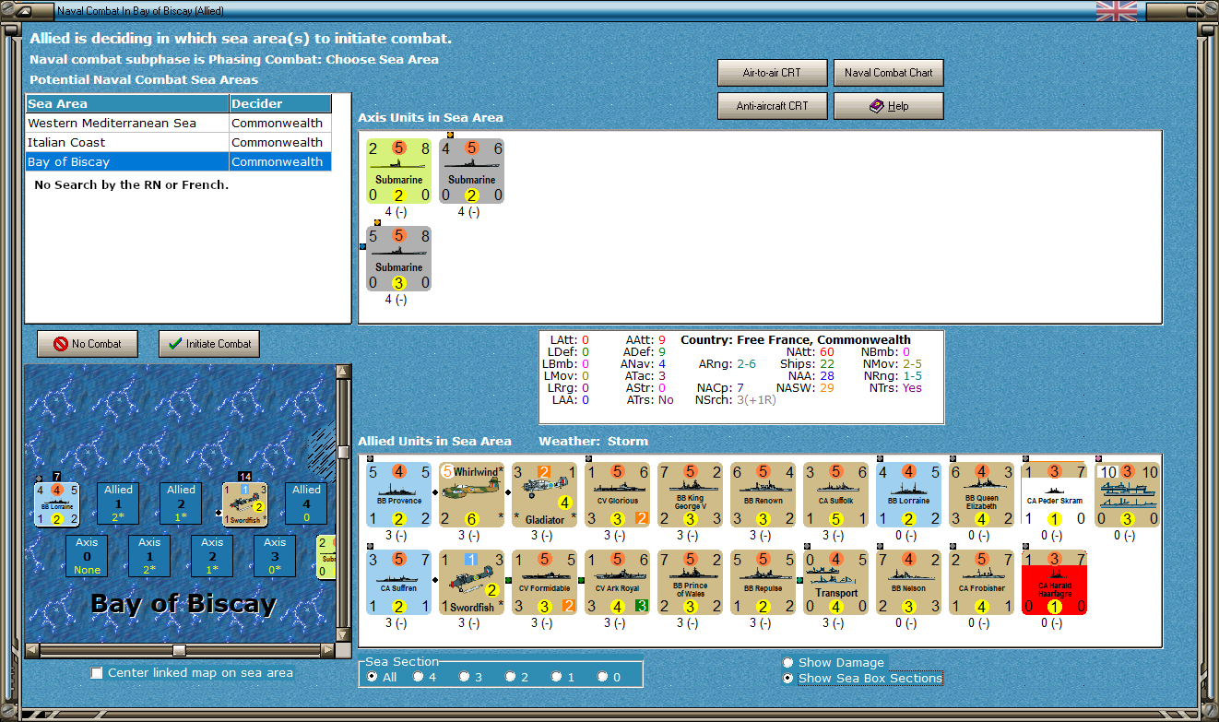Image resolution: width=1219 pixels, height=722 pixels.
Task: Select the BB Queen Elizabeth counter
Action: [982, 495]
